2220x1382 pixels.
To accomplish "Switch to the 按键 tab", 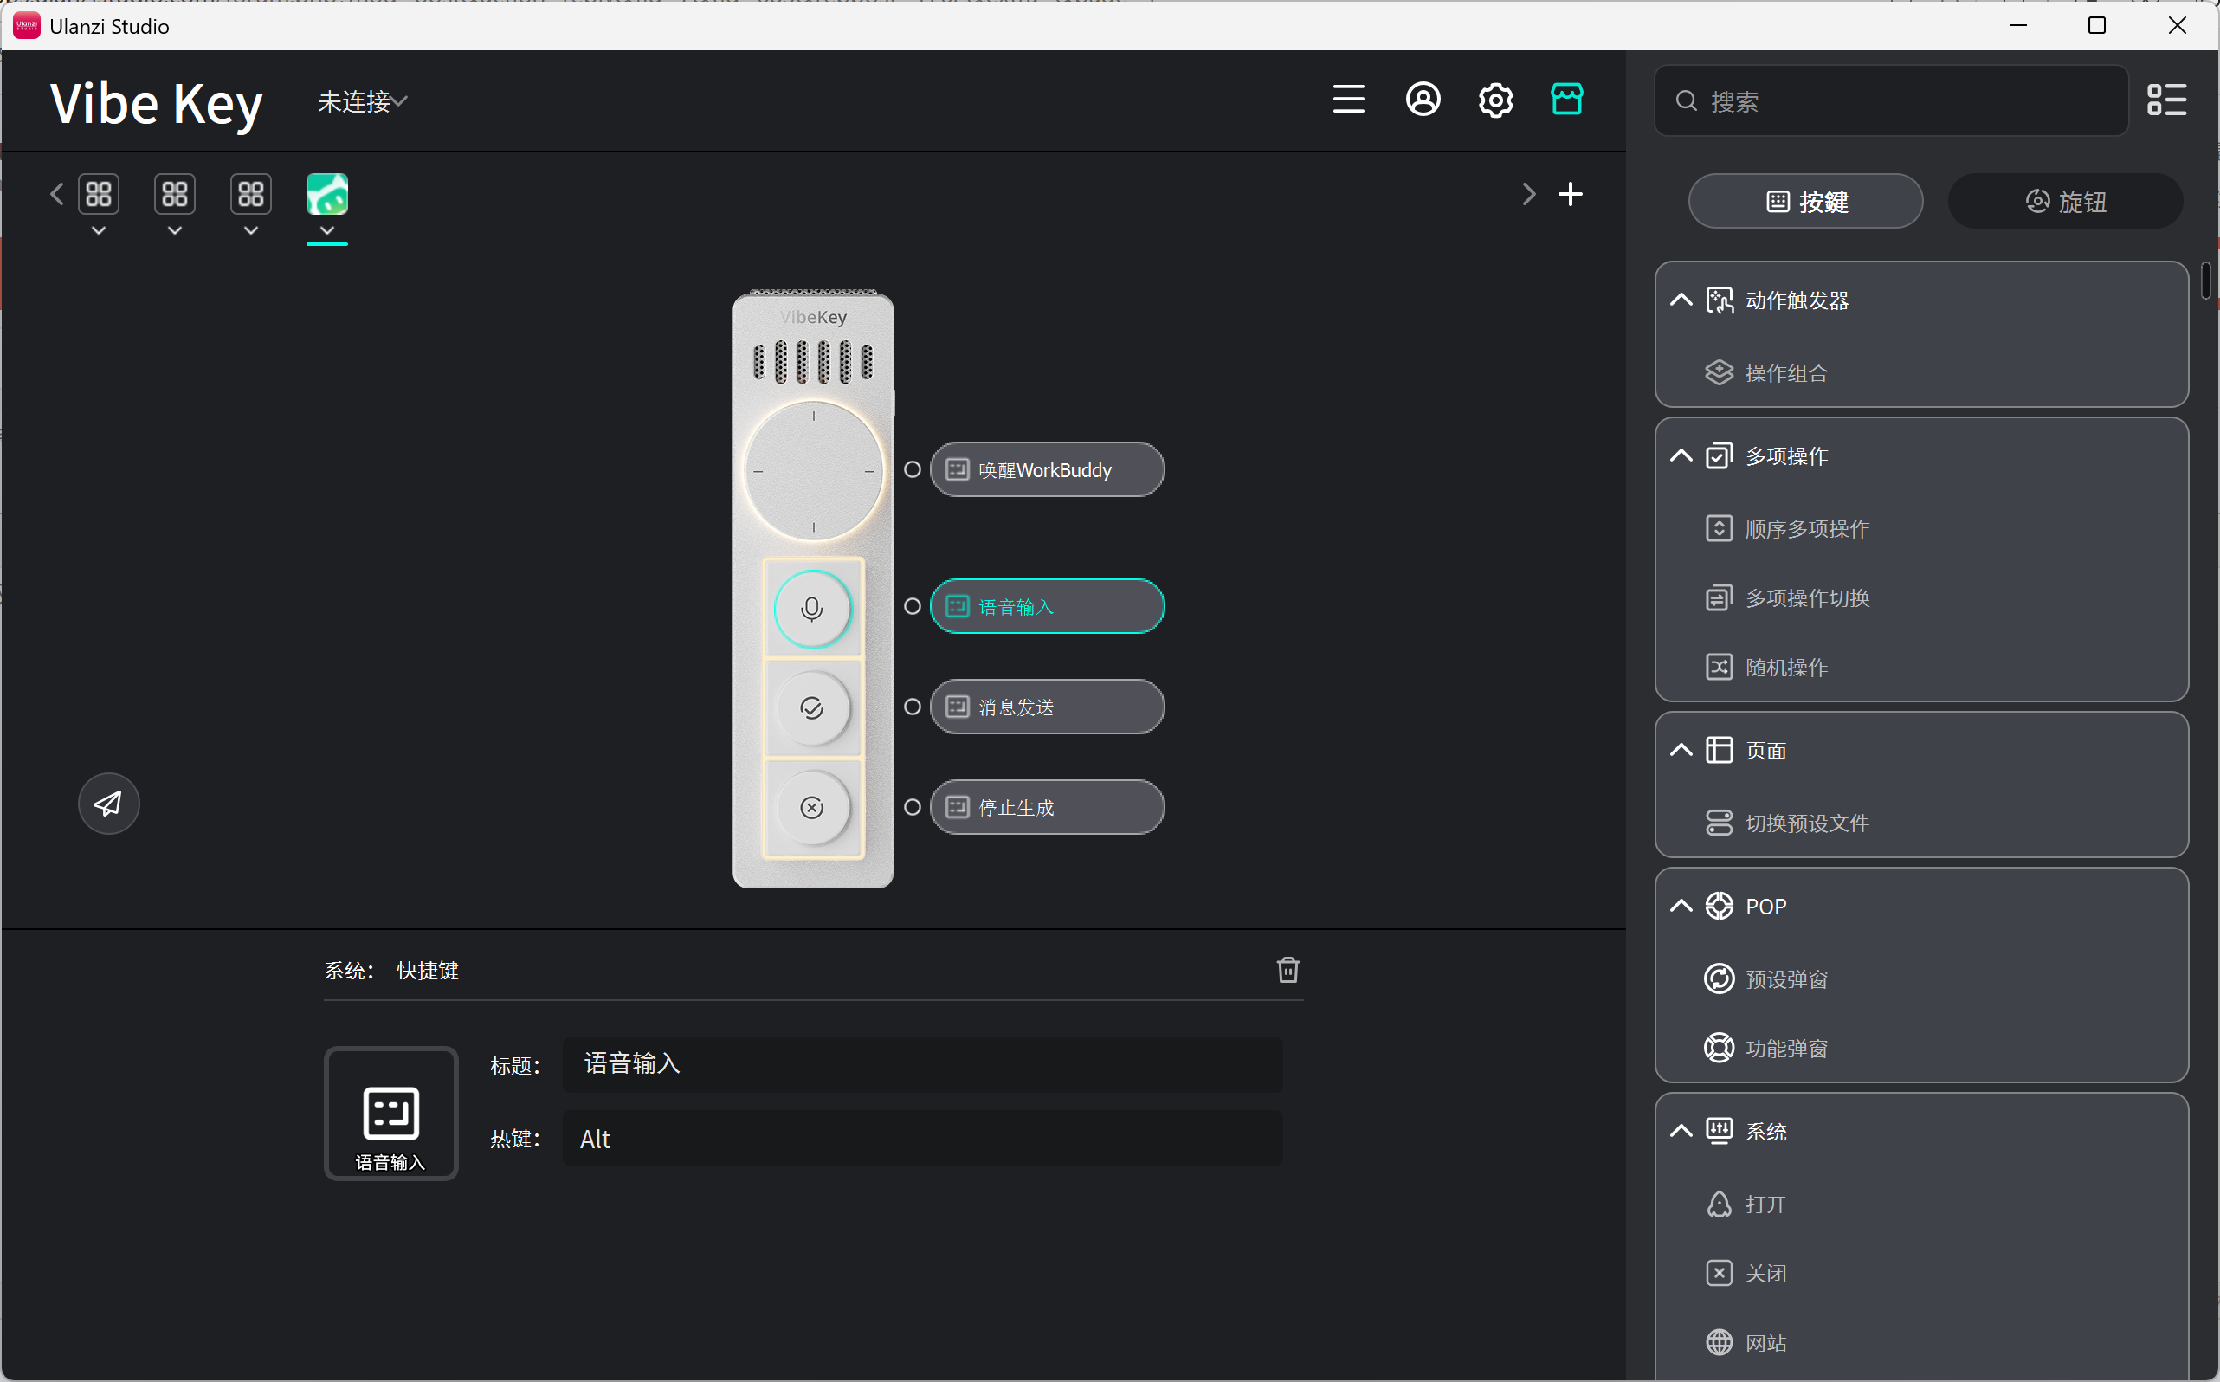I will tap(1805, 201).
